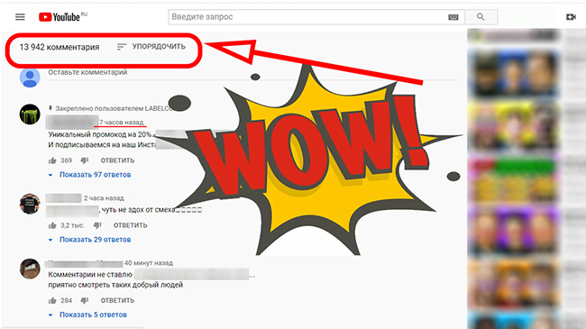Like the comment with 3,2 тыс. likes
The width and height of the screenshot is (586, 329).
[x=52, y=225]
